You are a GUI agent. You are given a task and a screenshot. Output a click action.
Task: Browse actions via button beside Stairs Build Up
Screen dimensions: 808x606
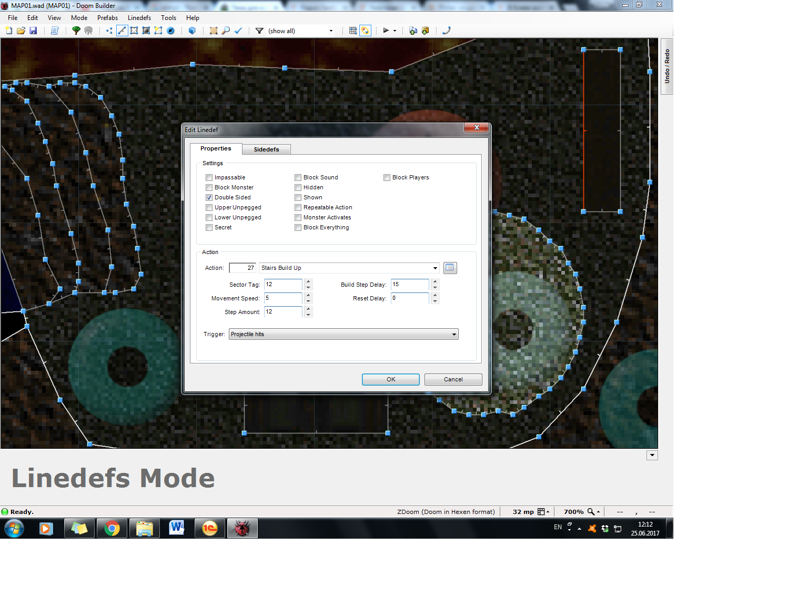tap(450, 268)
